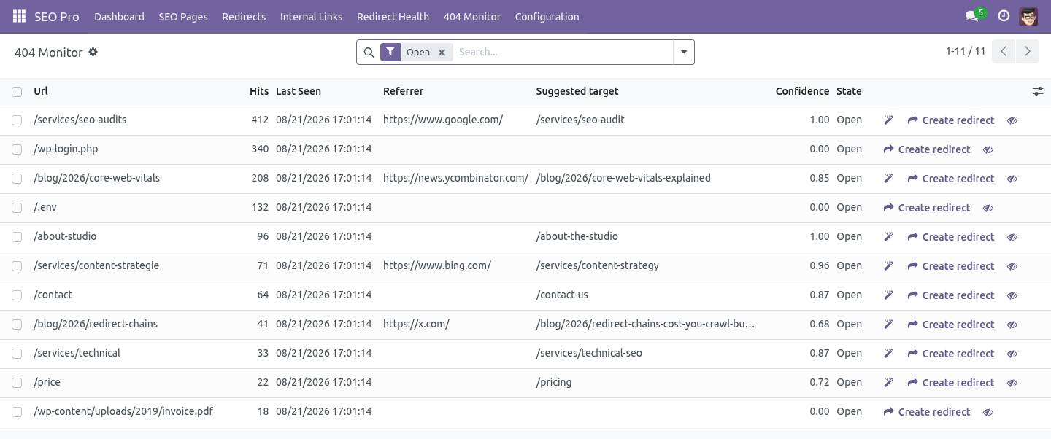
Task: Open the 404 Monitor gear settings icon
Action: coord(93,53)
